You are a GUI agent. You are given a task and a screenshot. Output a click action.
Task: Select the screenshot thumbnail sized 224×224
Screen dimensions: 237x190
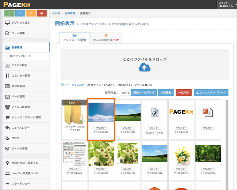[74, 154]
